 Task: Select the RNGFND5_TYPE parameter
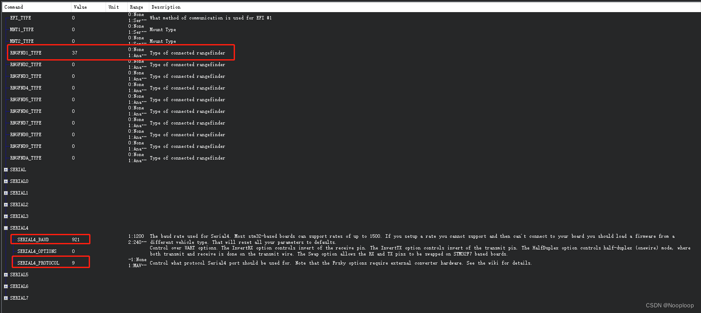click(26, 99)
